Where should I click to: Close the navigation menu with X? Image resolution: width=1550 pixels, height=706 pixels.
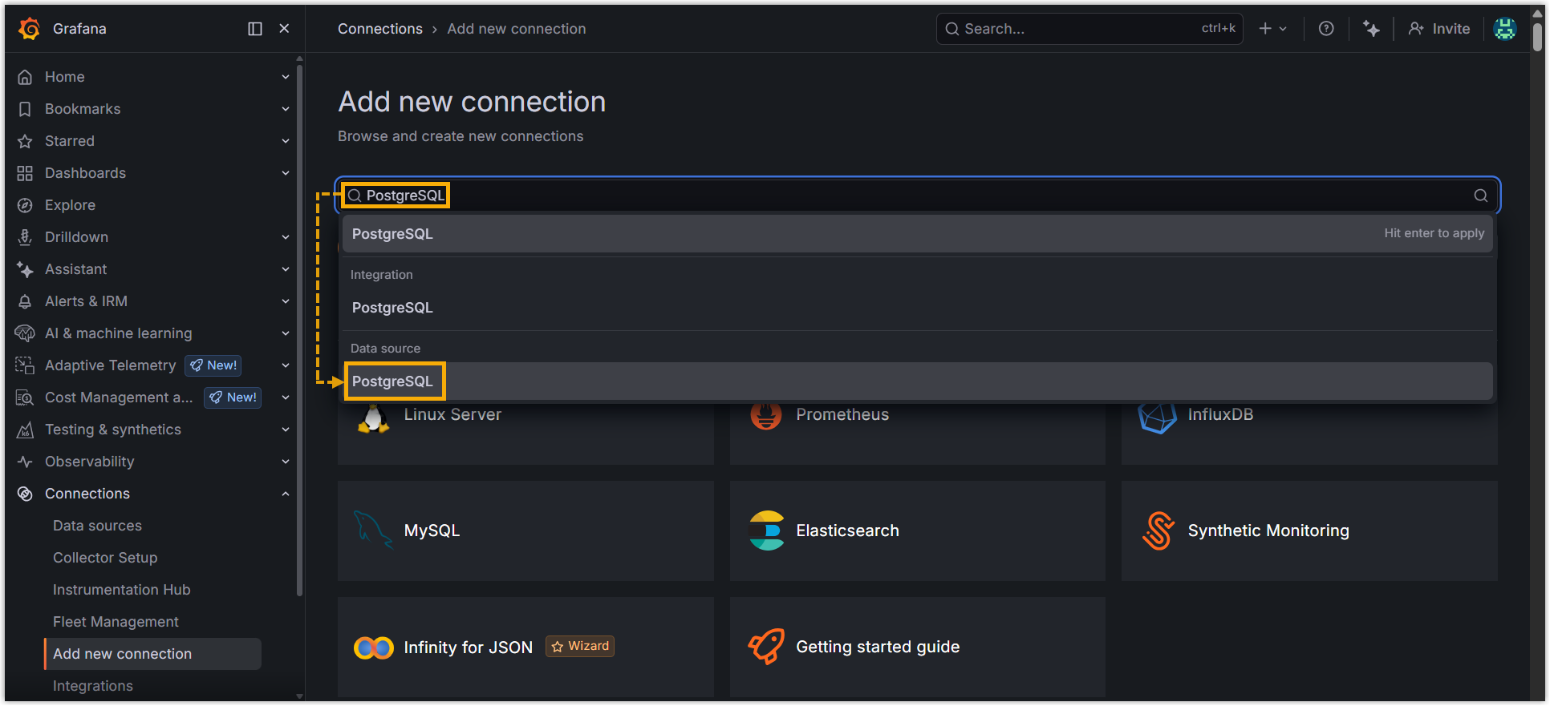[284, 29]
